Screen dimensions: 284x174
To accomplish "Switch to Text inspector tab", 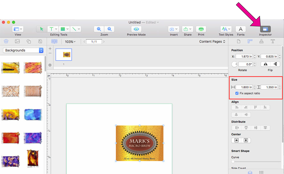I will pos(273,41).
